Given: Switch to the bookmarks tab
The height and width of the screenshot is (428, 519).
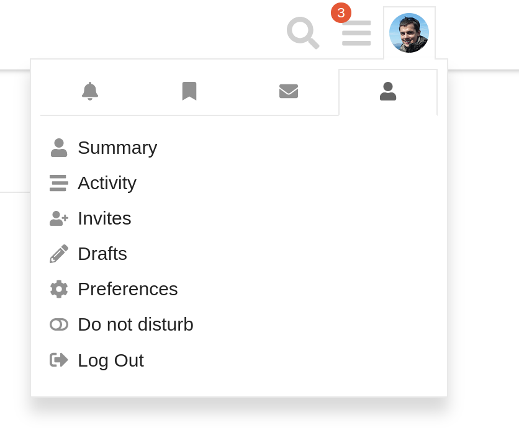Looking at the screenshot, I should [189, 91].
